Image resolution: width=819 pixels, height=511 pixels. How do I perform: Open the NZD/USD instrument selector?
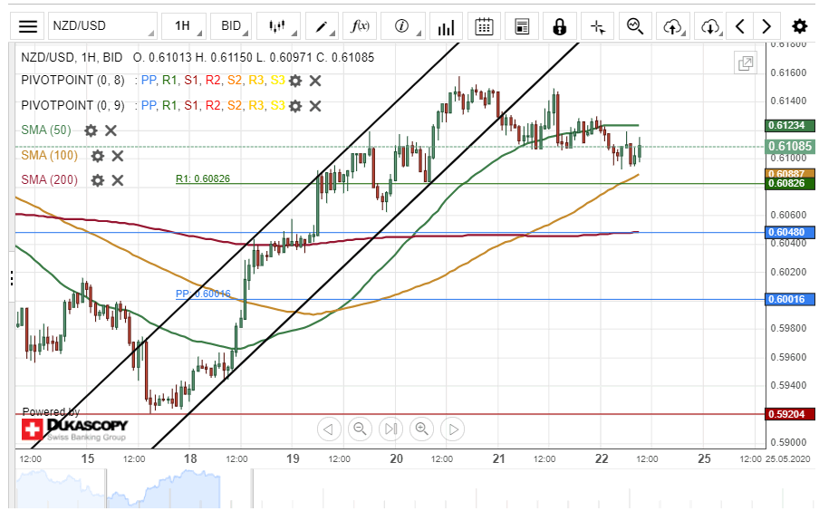100,26
